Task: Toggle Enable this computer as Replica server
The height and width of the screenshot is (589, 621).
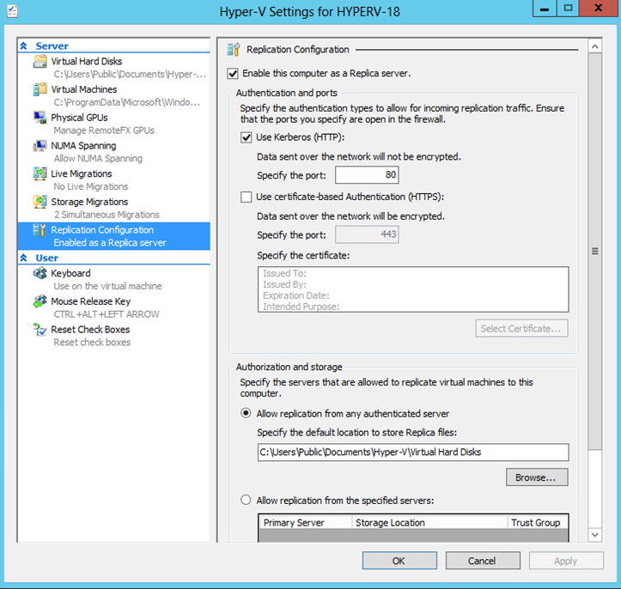Action: [233, 74]
